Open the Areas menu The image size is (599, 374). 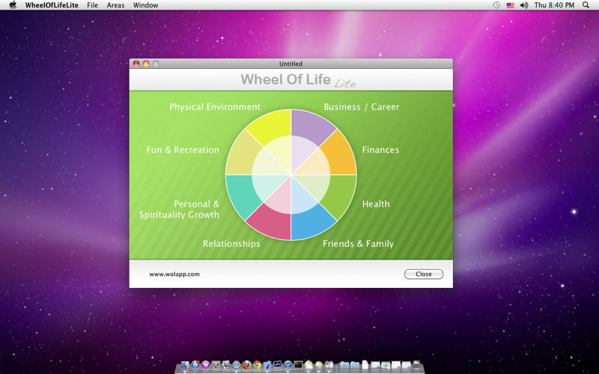coord(115,5)
